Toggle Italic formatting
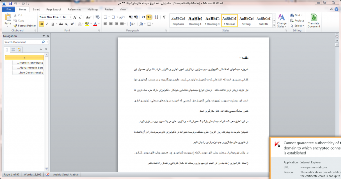Screen dimensions: 341x179 point(47,24)
